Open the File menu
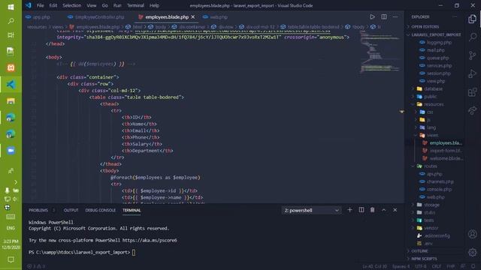 pos(40,5)
